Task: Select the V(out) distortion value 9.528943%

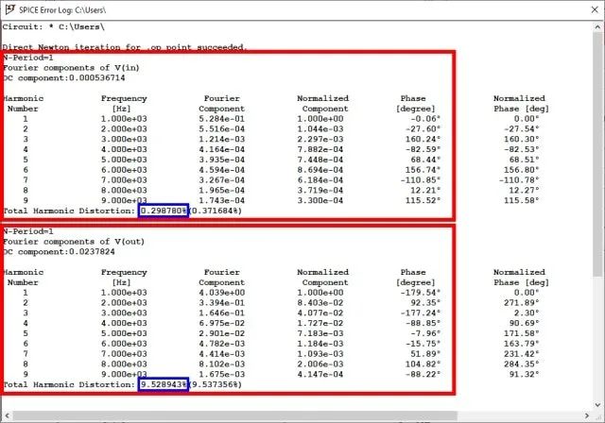Action: pyautogui.click(x=163, y=385)
